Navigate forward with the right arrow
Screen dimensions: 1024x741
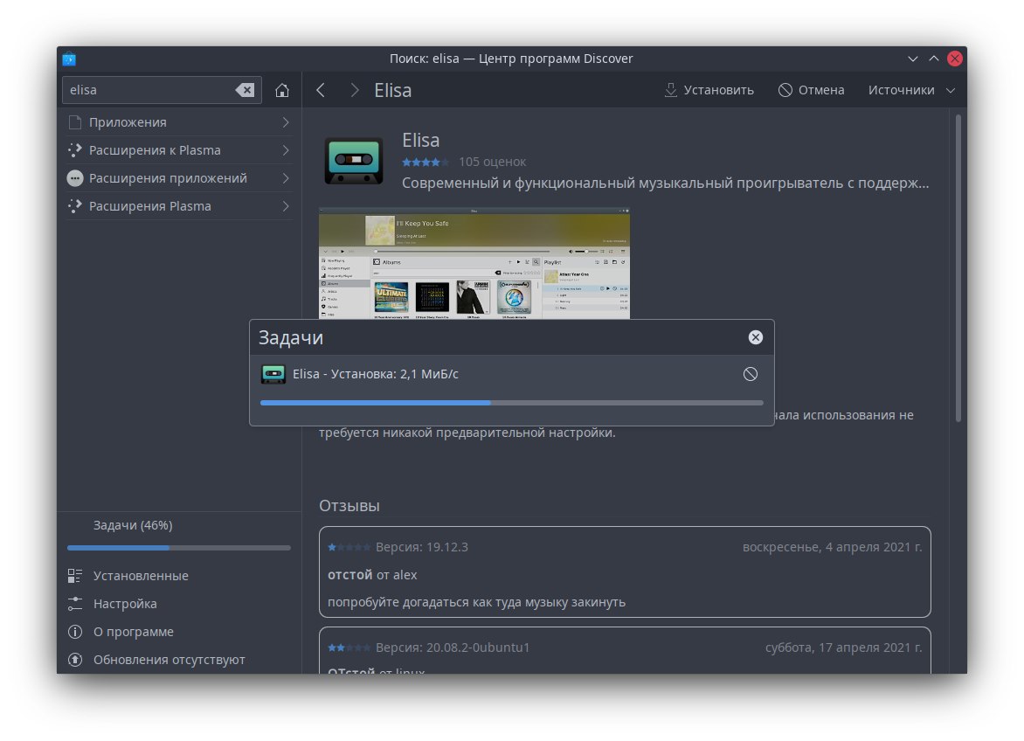coord(355,90)
